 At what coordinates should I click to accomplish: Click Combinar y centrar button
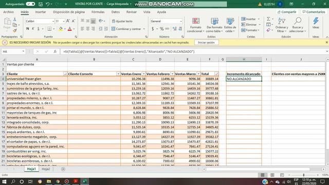click(x=126, y=29)
